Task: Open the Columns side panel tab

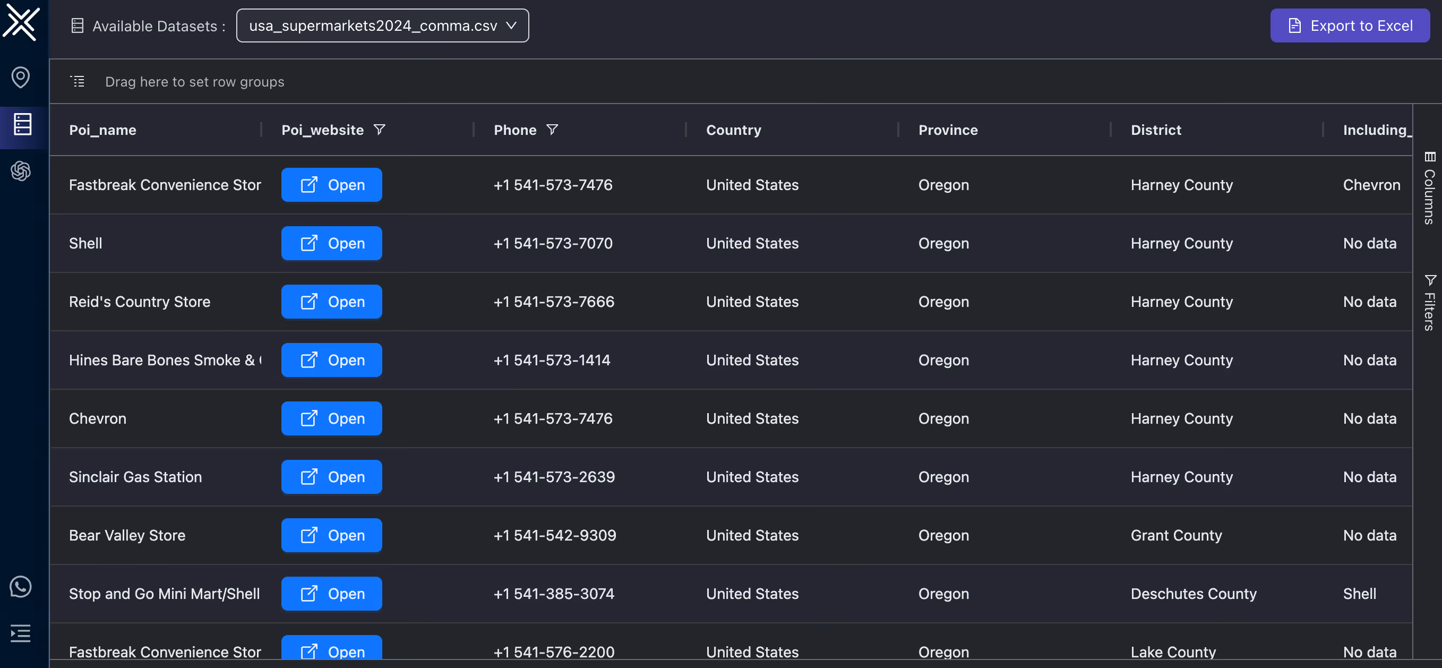Action: coord(1429,188)
